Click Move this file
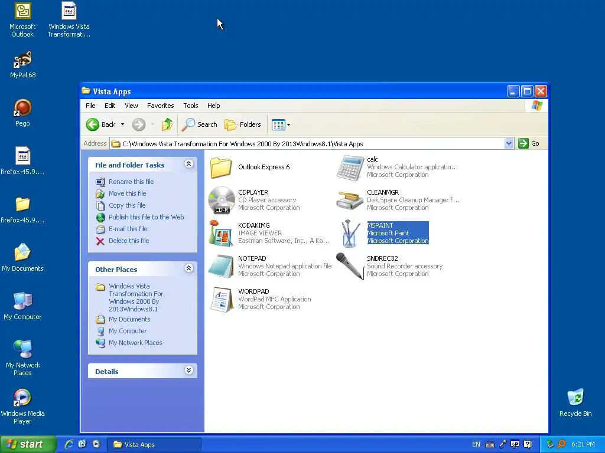This screenshot has width=605, height=453. tap(128, 193)
